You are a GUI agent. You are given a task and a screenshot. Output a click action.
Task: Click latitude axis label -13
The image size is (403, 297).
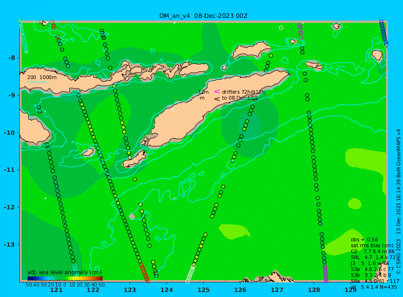[10, 244]
